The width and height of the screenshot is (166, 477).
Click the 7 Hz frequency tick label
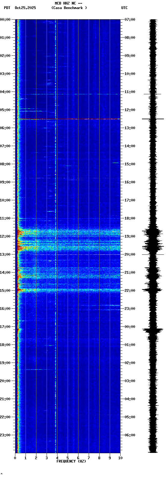coord(89,458)
